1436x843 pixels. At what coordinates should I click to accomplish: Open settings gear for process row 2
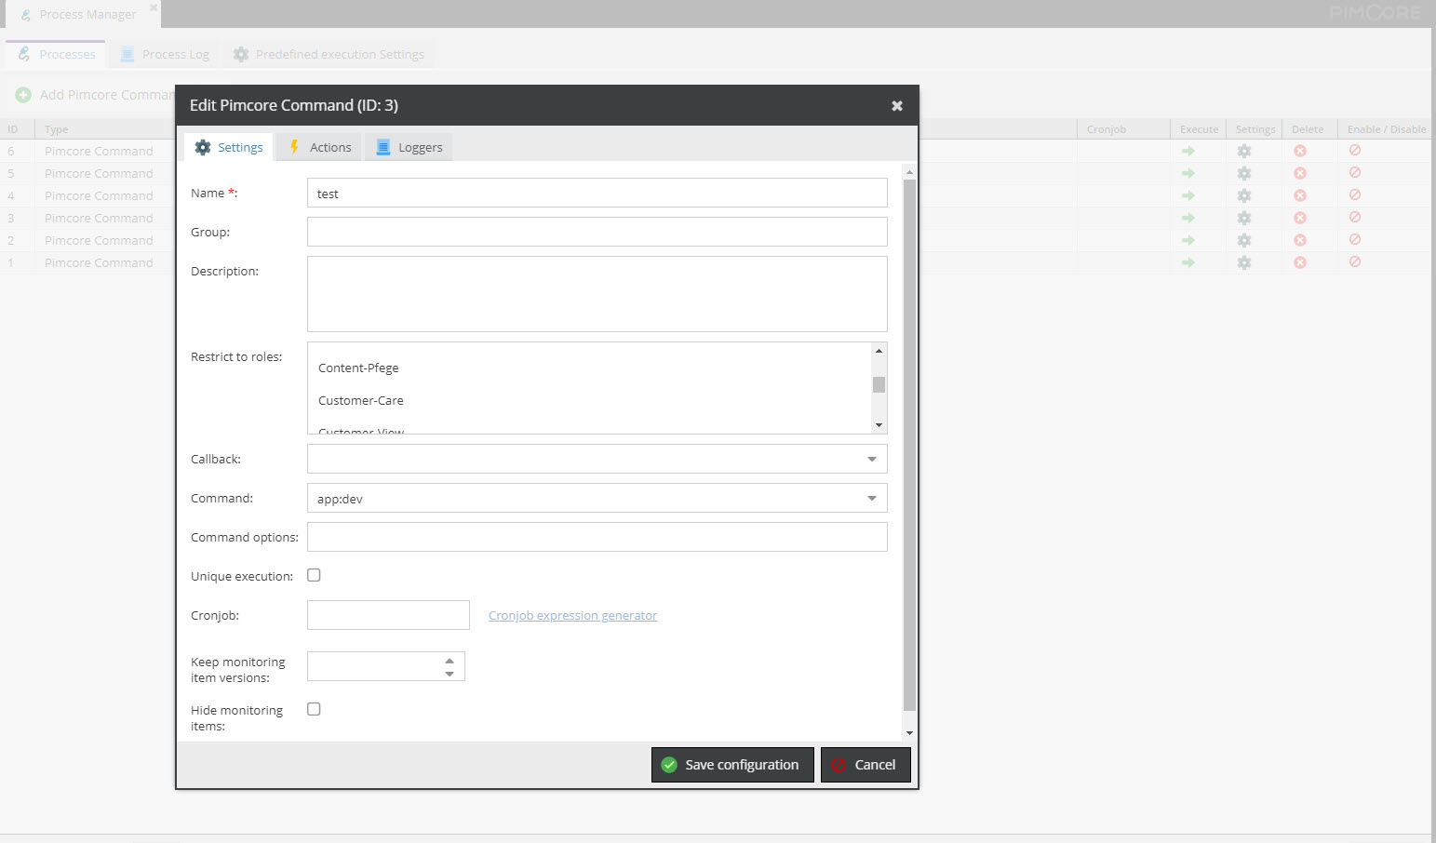pos(1244,240)
